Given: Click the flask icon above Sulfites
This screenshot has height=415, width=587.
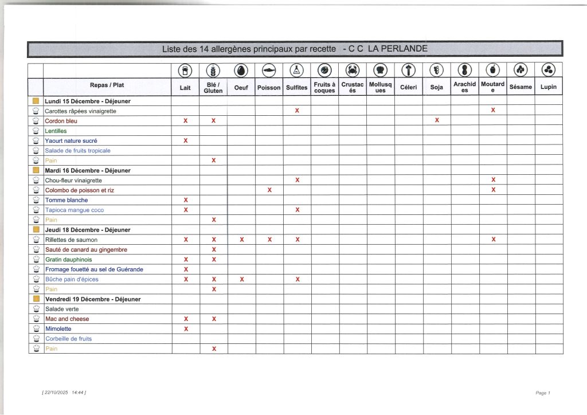Looking at the screenshot, I should pyautogui.click(x=297, y=70).
